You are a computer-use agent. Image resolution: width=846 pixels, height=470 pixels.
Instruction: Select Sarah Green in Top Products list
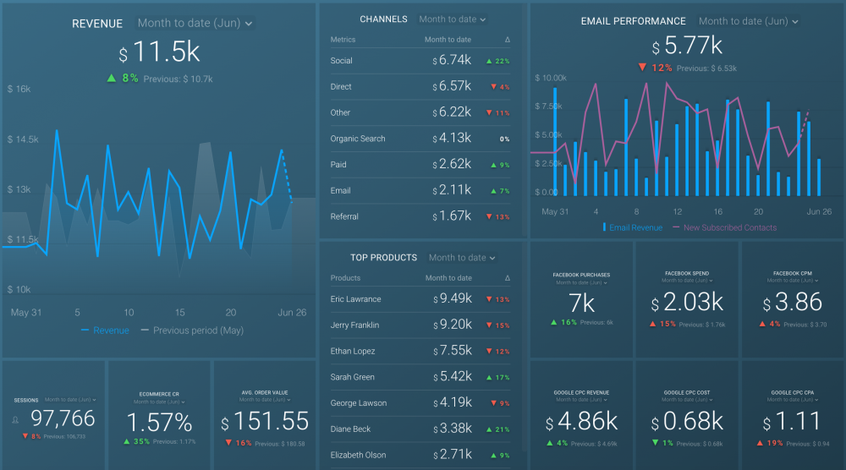tap(352, 377)
